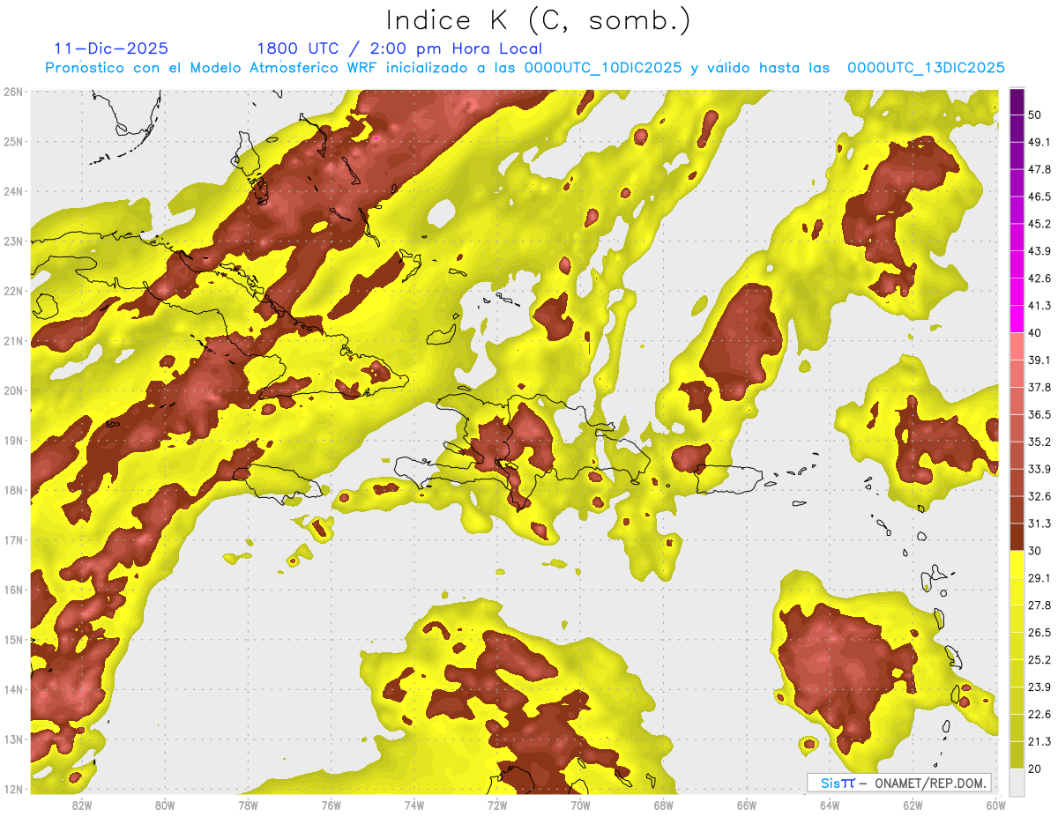This screenshot has width=1058, height=817.
Task: Click the legend value '32.6'
Action: click(1039, 496)
